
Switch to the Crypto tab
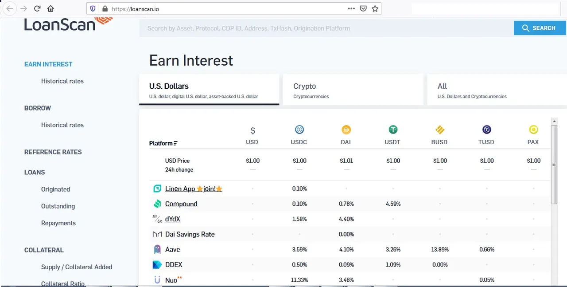coord(353,90)
